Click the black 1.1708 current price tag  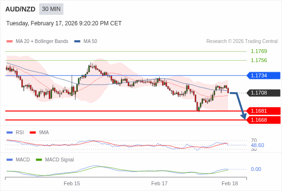pos(263,93)
